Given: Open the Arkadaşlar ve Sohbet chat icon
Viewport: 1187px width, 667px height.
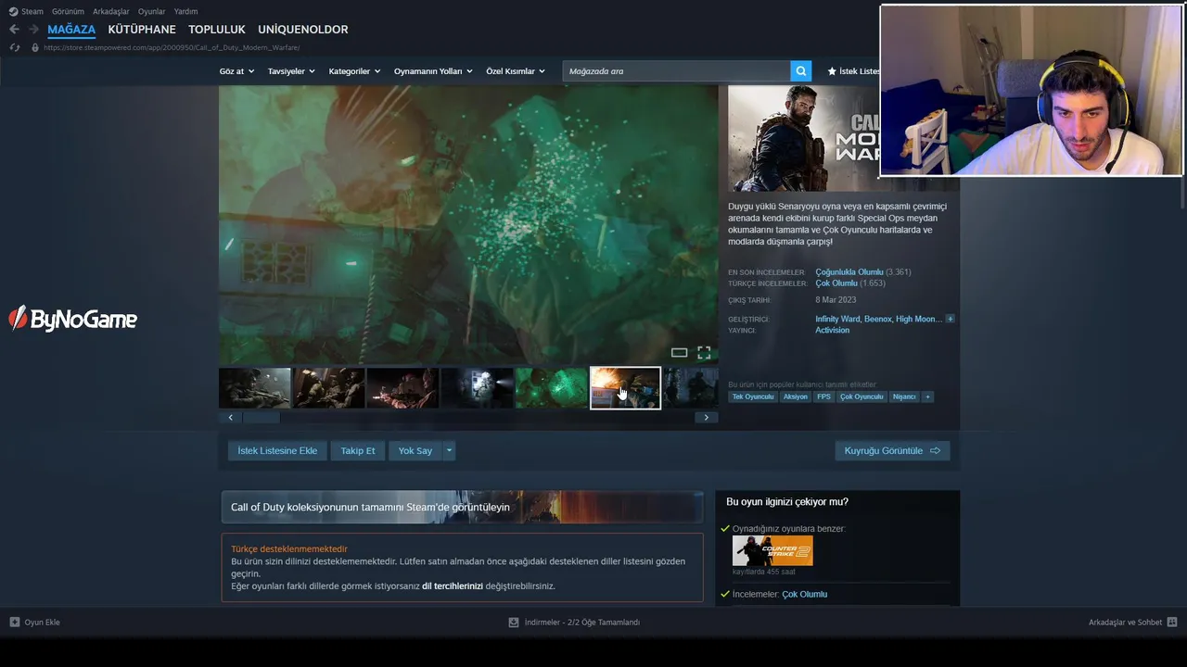Looking at the screenshot, I should [x=1172, y=622].
